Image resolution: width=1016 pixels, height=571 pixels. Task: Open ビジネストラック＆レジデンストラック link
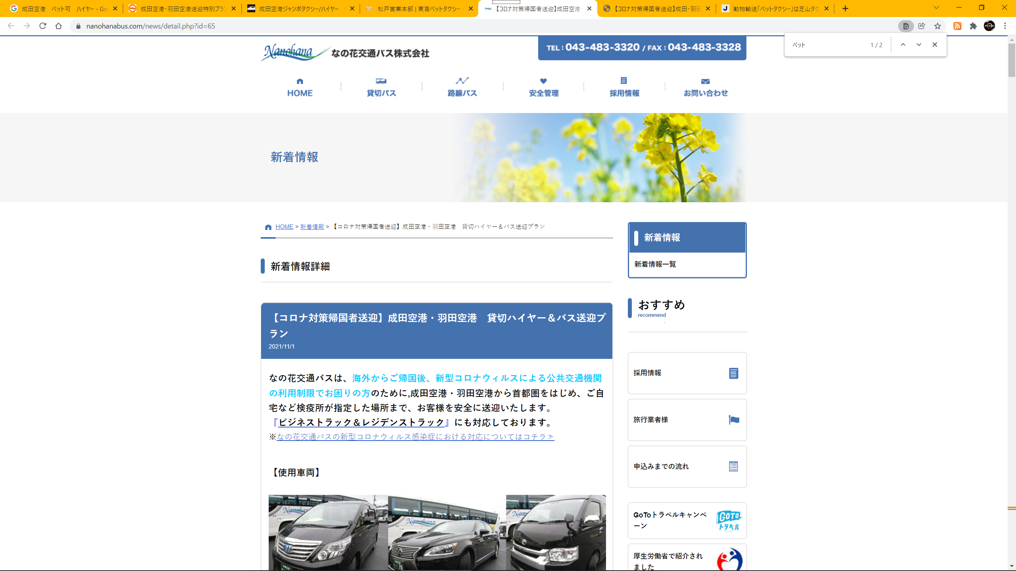(361, 423)
